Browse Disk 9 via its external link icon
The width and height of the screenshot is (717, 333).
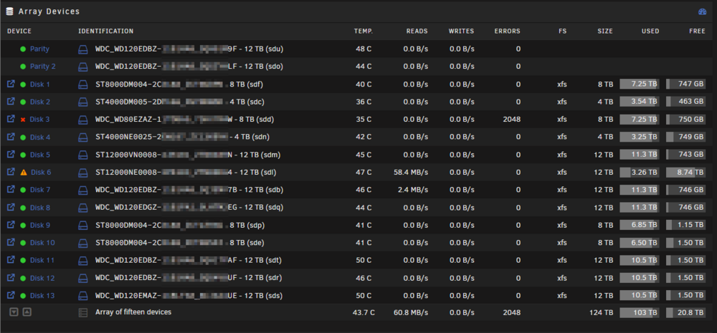[11, 224]
